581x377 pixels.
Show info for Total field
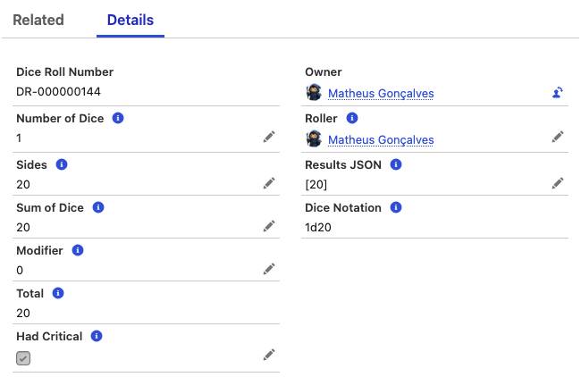pos(58,293)
